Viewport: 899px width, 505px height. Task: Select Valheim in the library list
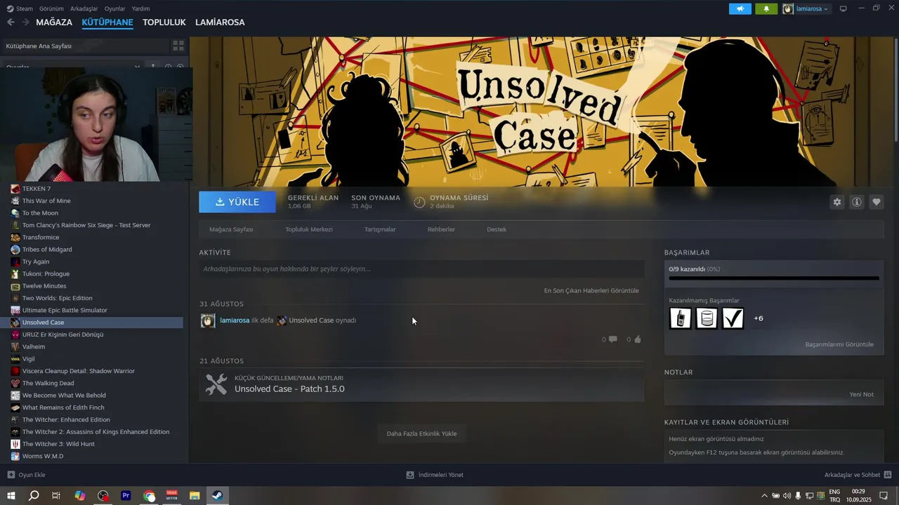click(34, 346)
